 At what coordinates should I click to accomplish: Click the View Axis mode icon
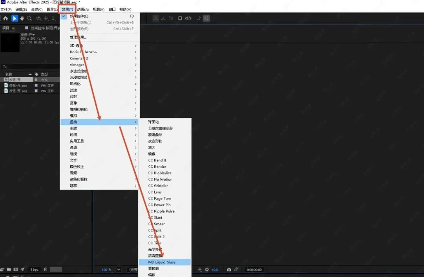171,18
